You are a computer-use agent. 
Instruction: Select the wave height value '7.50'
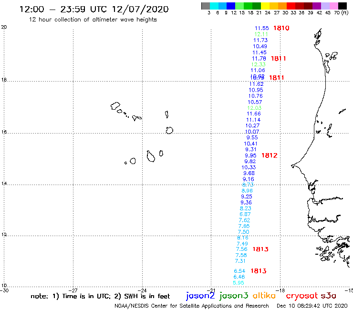(243, 232)
